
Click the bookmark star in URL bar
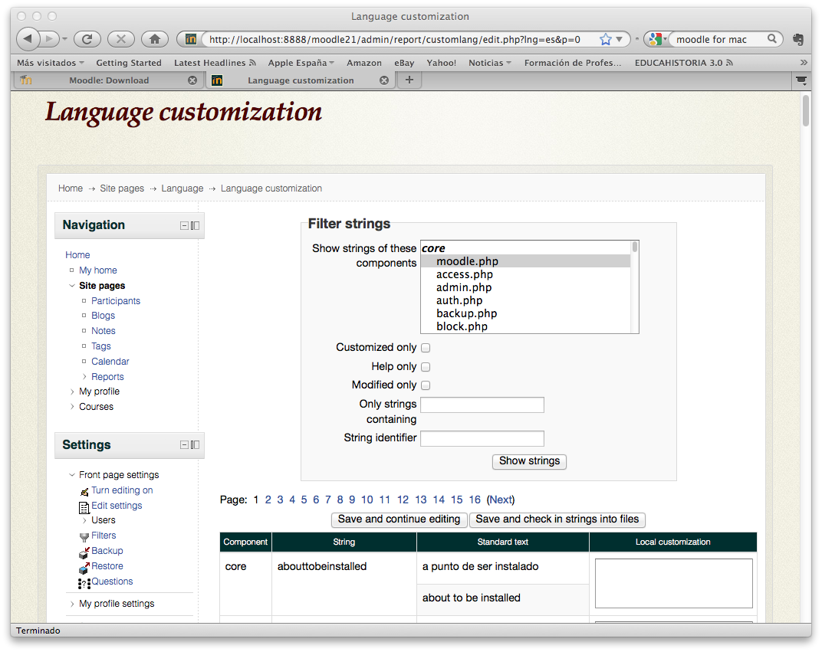[x=606, y=39]
